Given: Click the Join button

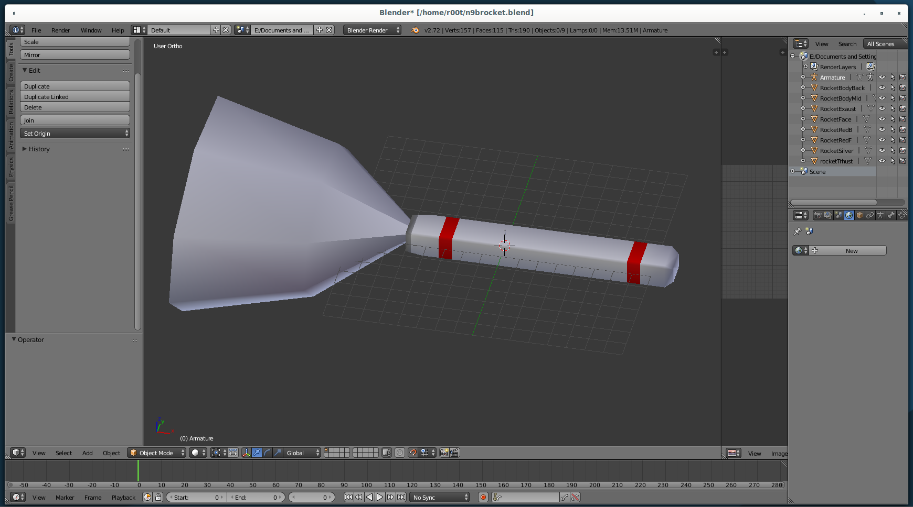Looking at the screenshot, I should click(75, 120).
